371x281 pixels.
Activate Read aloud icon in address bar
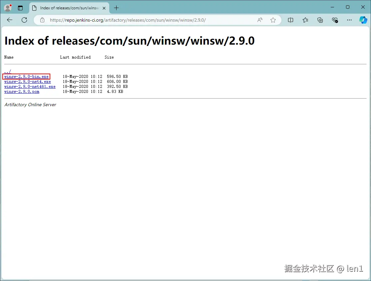click(x=260, y=20)
